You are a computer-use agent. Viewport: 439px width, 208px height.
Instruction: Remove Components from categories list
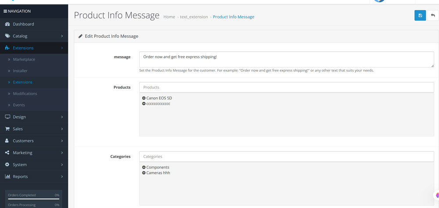click(x=144, y=167)
